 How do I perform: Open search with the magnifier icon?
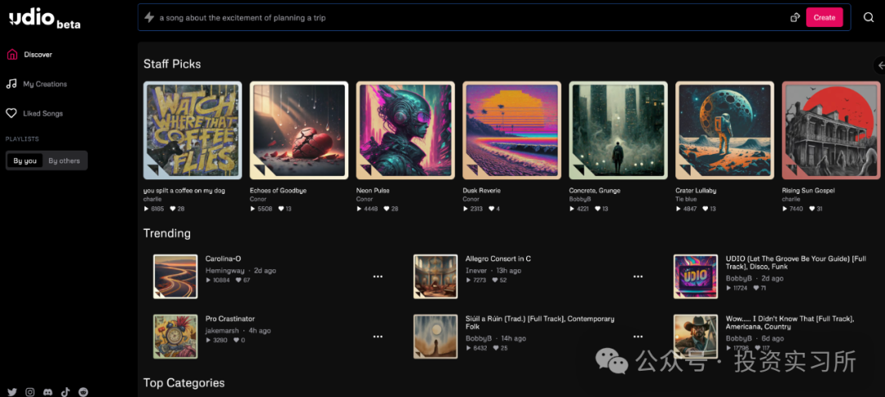(869, 17)
